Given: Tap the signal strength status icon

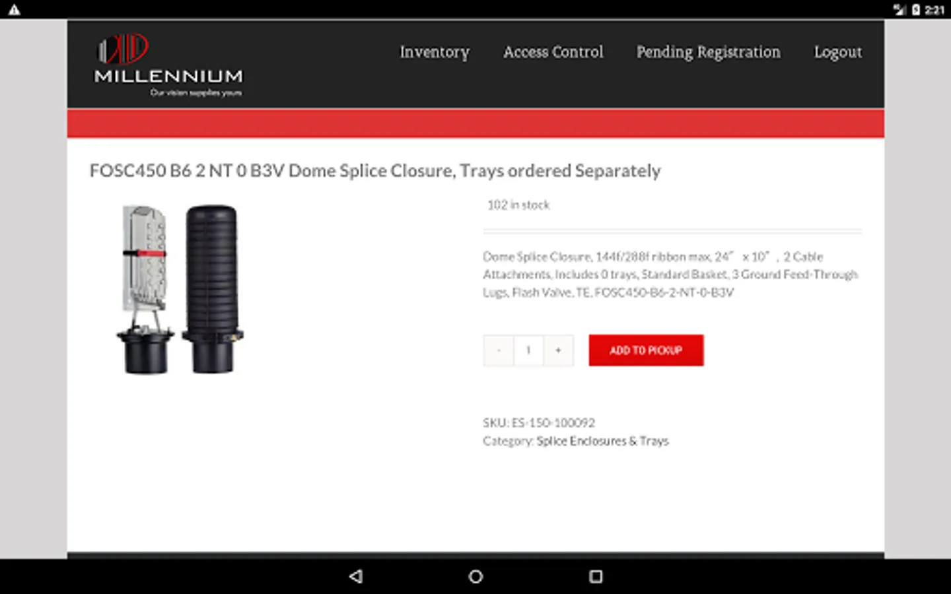Looking at the screenshot, I should click(x=899, y=9).
